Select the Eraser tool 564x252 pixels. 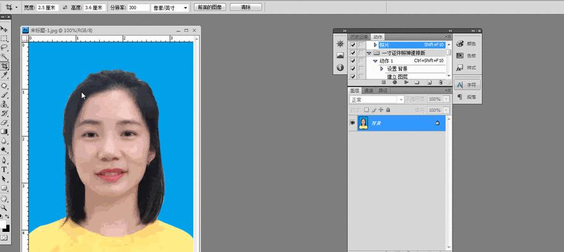[x=4, y=122]
